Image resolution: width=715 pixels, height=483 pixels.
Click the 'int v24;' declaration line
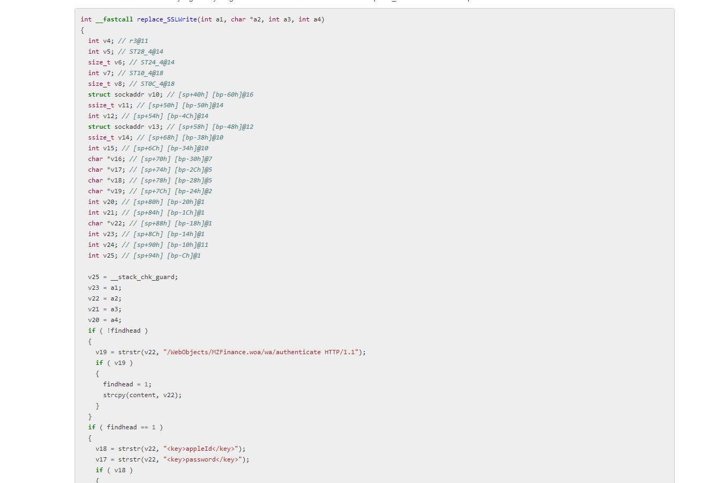click(x=148, y=245)
